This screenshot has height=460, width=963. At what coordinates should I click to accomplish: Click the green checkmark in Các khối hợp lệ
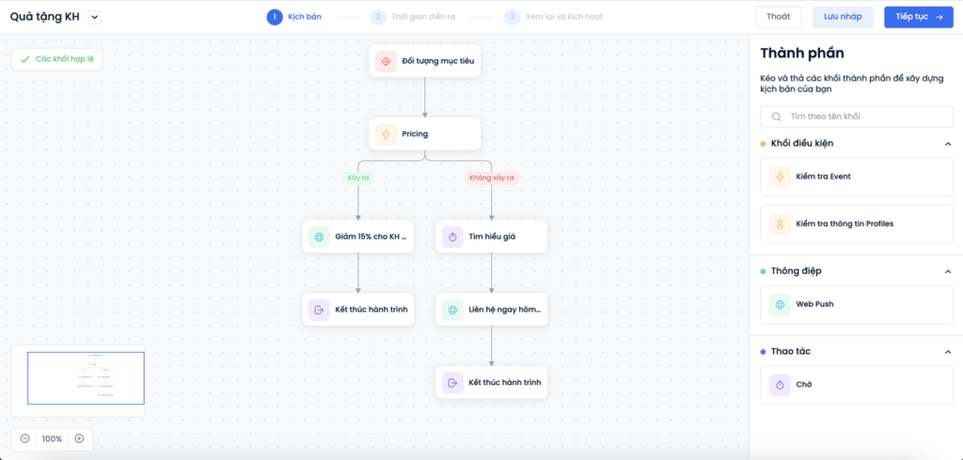(x=25, y=59)
